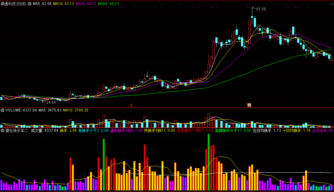Click the 五日均换手: 1.73 label
The height and width of the screenshot is (192, 334).
(x=267, y=130)
